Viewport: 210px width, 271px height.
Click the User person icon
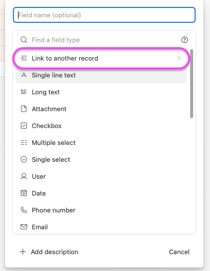click(x=24, y=176)
